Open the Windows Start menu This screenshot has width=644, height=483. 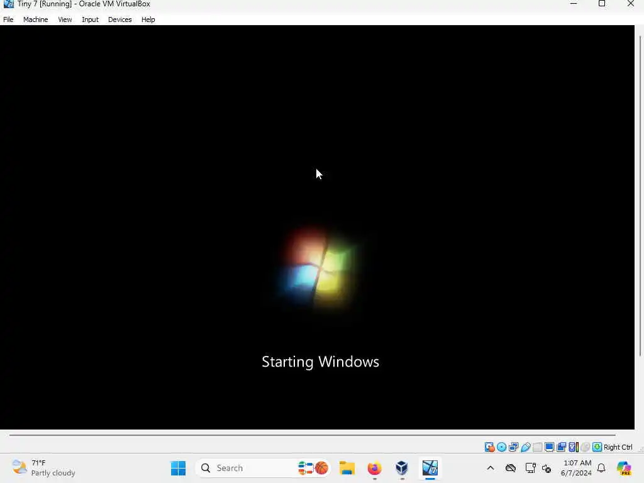point(178,468)
